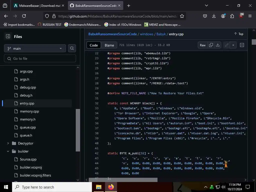Open a new browser tab
Screen dimensions: 256x192
[129, 6]
